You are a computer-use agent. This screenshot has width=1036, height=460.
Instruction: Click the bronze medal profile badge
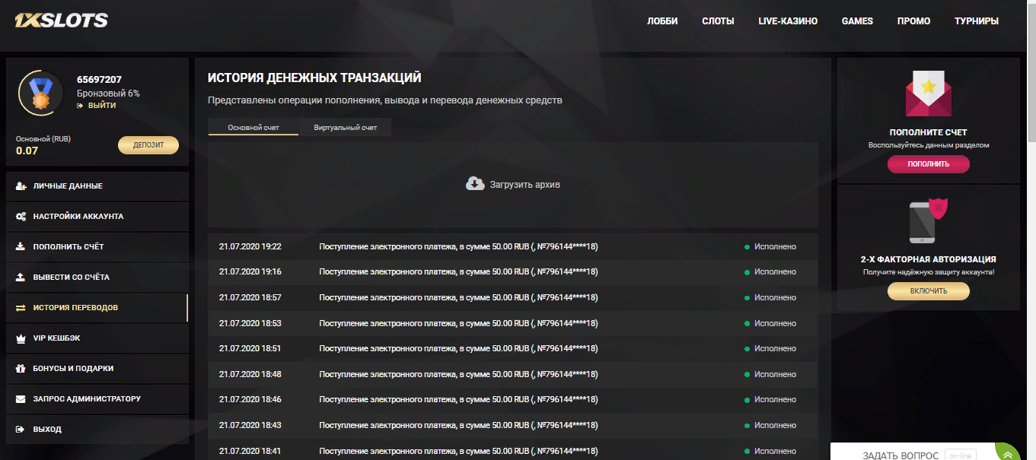tap(39, 93)
